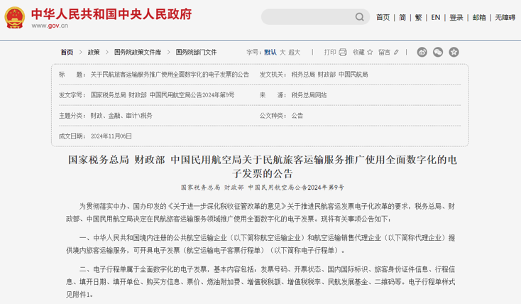Viewport: 521px width, 304px height.
Task: Open the 邮箱 mailbox link
Action: pyautogui.click(x=479, y=17)
